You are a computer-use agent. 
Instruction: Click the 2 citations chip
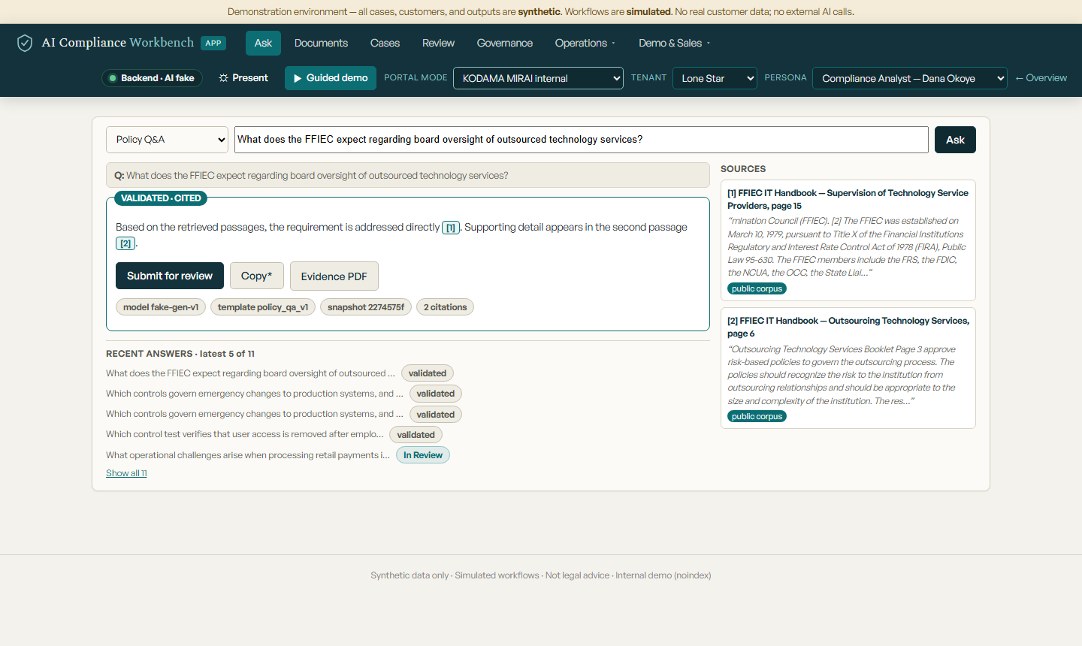pyautogui.click(x=445, y=307)
